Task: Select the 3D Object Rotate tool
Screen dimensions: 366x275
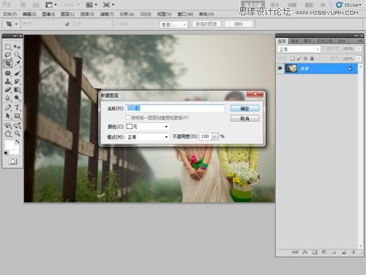Action: tap(8, 125)
